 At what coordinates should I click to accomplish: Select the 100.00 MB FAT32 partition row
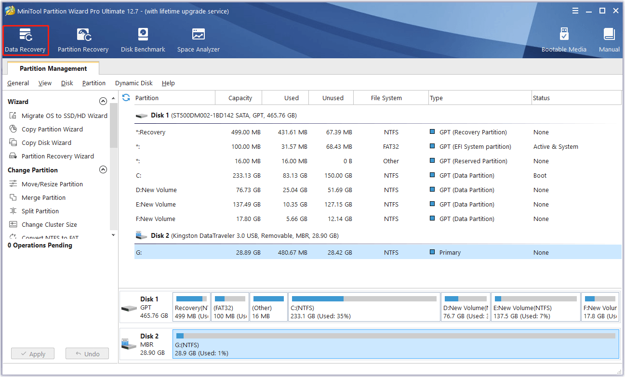[378, 146]
